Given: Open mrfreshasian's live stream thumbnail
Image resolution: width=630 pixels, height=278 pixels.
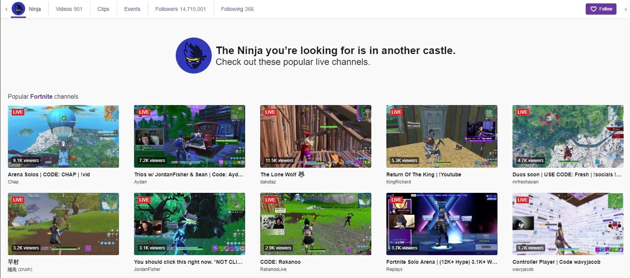Looking at the screenshot, I should point(568,136).
